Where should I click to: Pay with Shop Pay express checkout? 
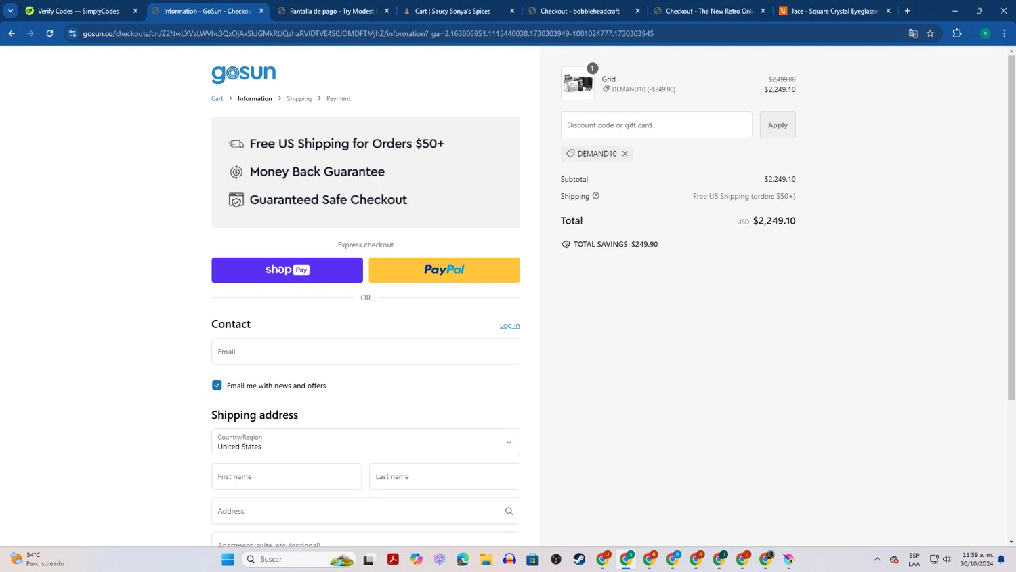[287, 270]
